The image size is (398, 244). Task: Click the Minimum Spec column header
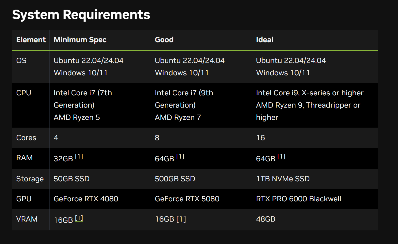tap(80, 40)
